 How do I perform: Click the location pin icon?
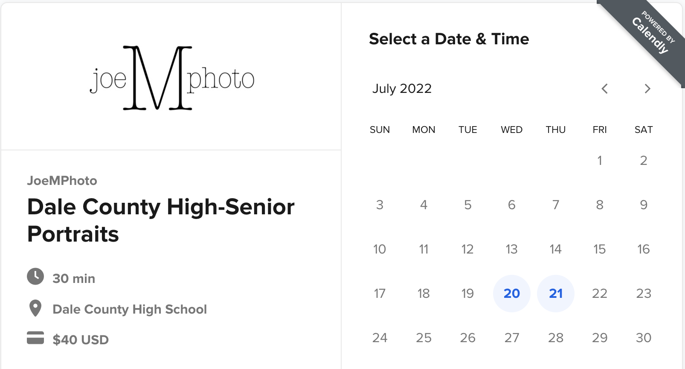[35, 308]
